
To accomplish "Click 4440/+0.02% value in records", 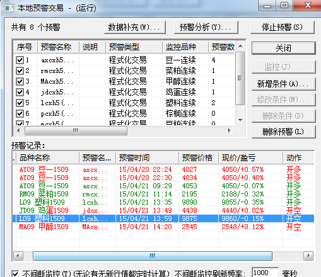I will pyautogui.click(x=243, y=210).
